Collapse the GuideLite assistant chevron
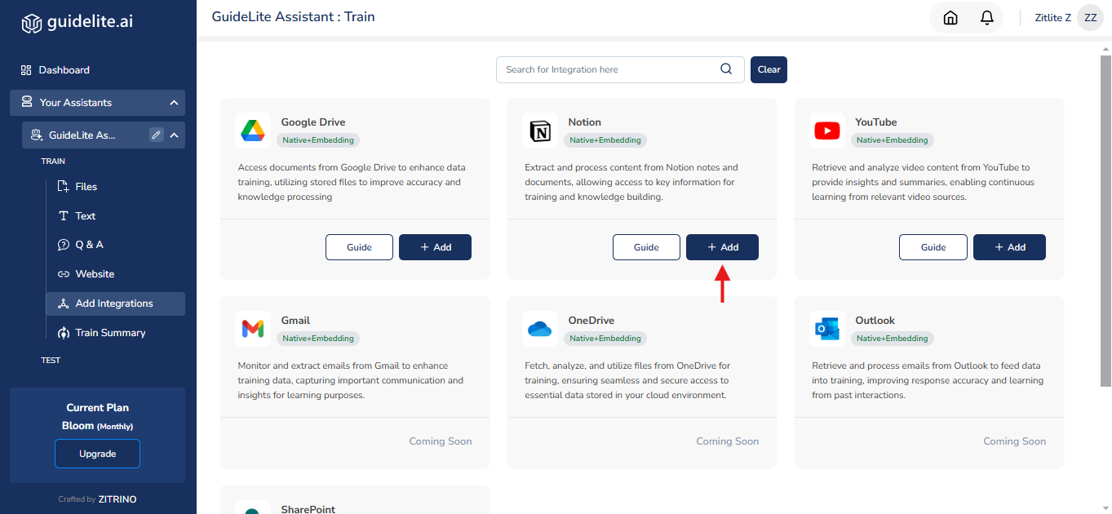The width and height of the screenshot is (1112, 514). point(174,135)
